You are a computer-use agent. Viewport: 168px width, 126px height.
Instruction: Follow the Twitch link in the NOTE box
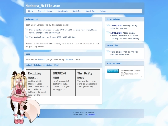pyautogui.click(x=42, y=59)
